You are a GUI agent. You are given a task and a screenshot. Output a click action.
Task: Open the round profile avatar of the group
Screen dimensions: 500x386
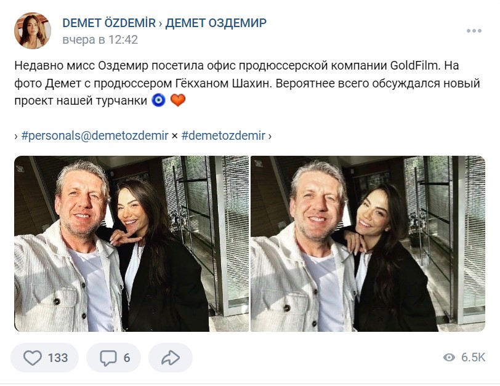pyautogui.click(x=33, y=31)
